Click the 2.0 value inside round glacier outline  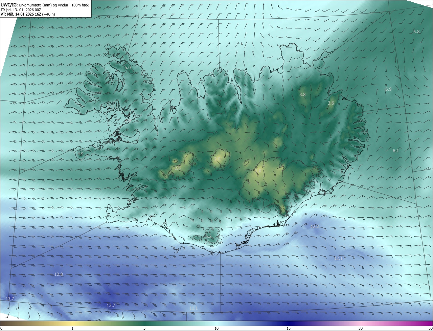pos(217,158)
